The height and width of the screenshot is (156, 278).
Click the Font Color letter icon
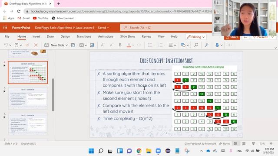point(129,45)
